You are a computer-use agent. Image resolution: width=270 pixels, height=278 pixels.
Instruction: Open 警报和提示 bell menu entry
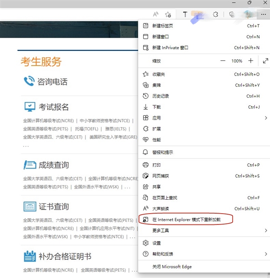[x=204, y=152]
